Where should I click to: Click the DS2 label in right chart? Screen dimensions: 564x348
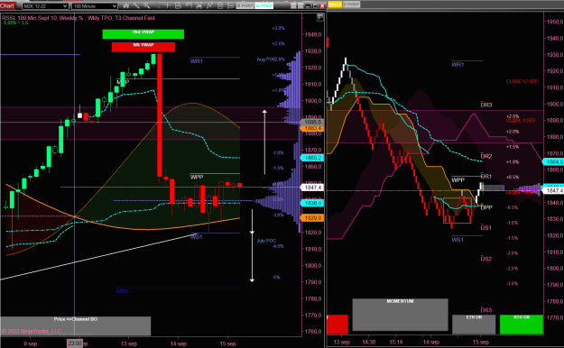pyautogui.click(x=486, y=259)
